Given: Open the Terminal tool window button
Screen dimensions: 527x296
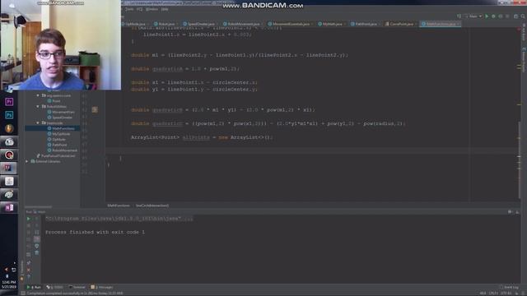Looking at the screenshot, I should pyautogui.click(x=77, y=287).
